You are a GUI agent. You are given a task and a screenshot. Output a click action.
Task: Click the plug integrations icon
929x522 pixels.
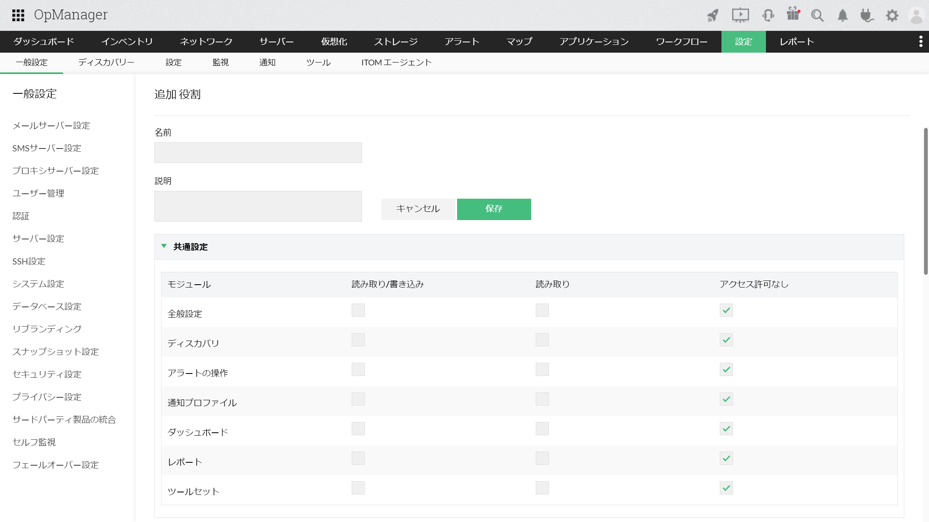[x=867, y=16]
